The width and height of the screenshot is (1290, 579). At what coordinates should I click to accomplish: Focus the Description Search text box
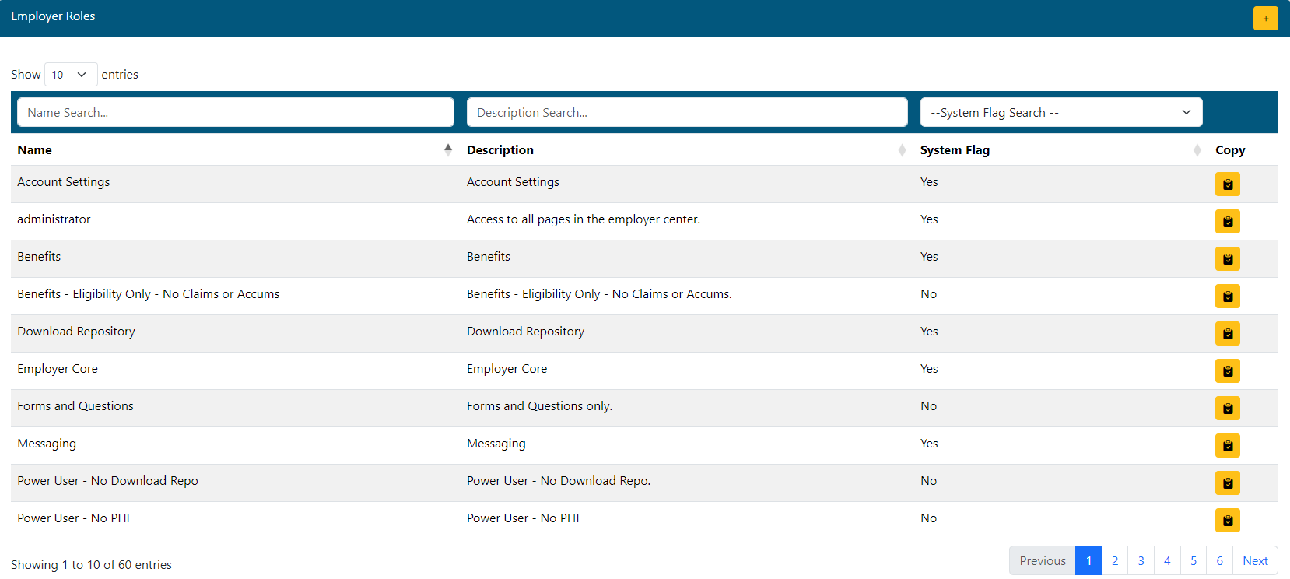pyautogui.click(x=686, y=112)
